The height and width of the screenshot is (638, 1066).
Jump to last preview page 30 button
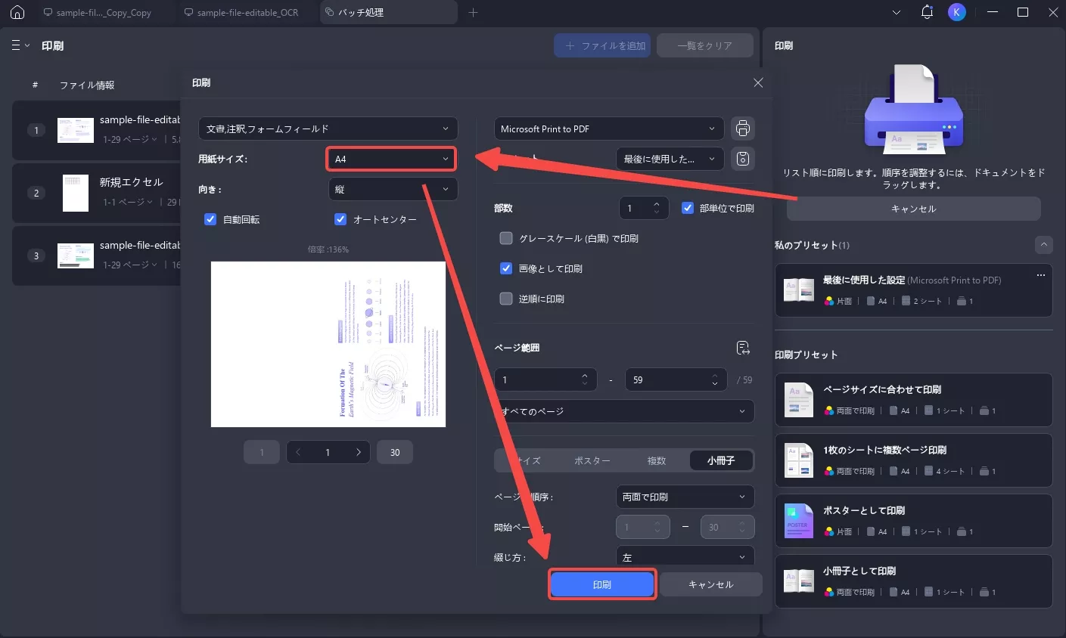click(395, 452)
